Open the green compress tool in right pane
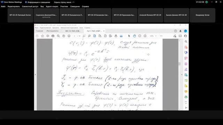This screenshot has height=125, width=223. click(186, 80)
